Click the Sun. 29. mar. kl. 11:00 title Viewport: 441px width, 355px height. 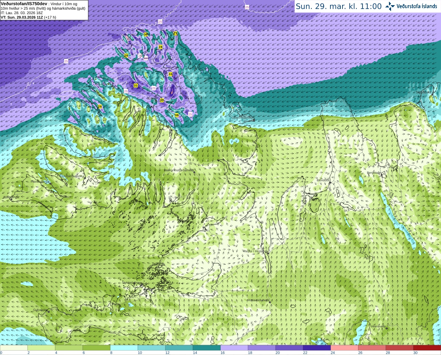click(339, 6)
